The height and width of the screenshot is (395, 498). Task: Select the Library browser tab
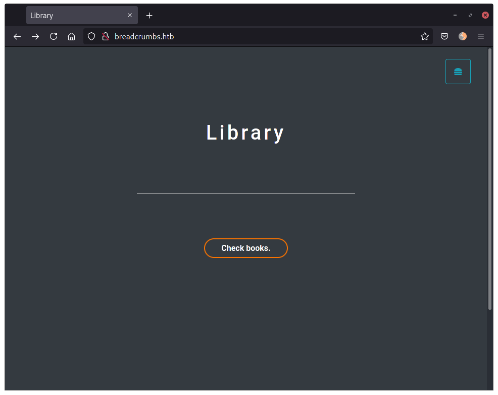point(76,15)
